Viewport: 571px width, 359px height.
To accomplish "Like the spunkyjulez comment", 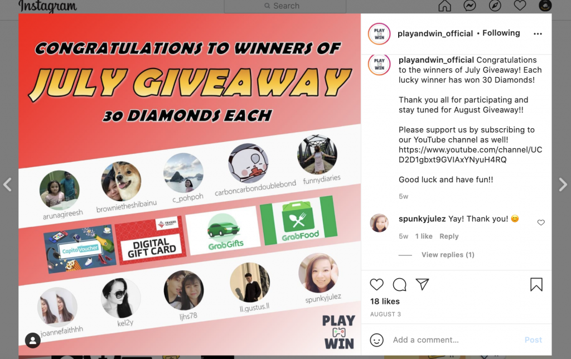I will [541, 222].
